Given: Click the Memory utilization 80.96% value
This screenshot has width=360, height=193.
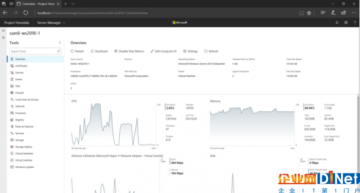Looking at the screenshot, I should [x=310, y=108].
